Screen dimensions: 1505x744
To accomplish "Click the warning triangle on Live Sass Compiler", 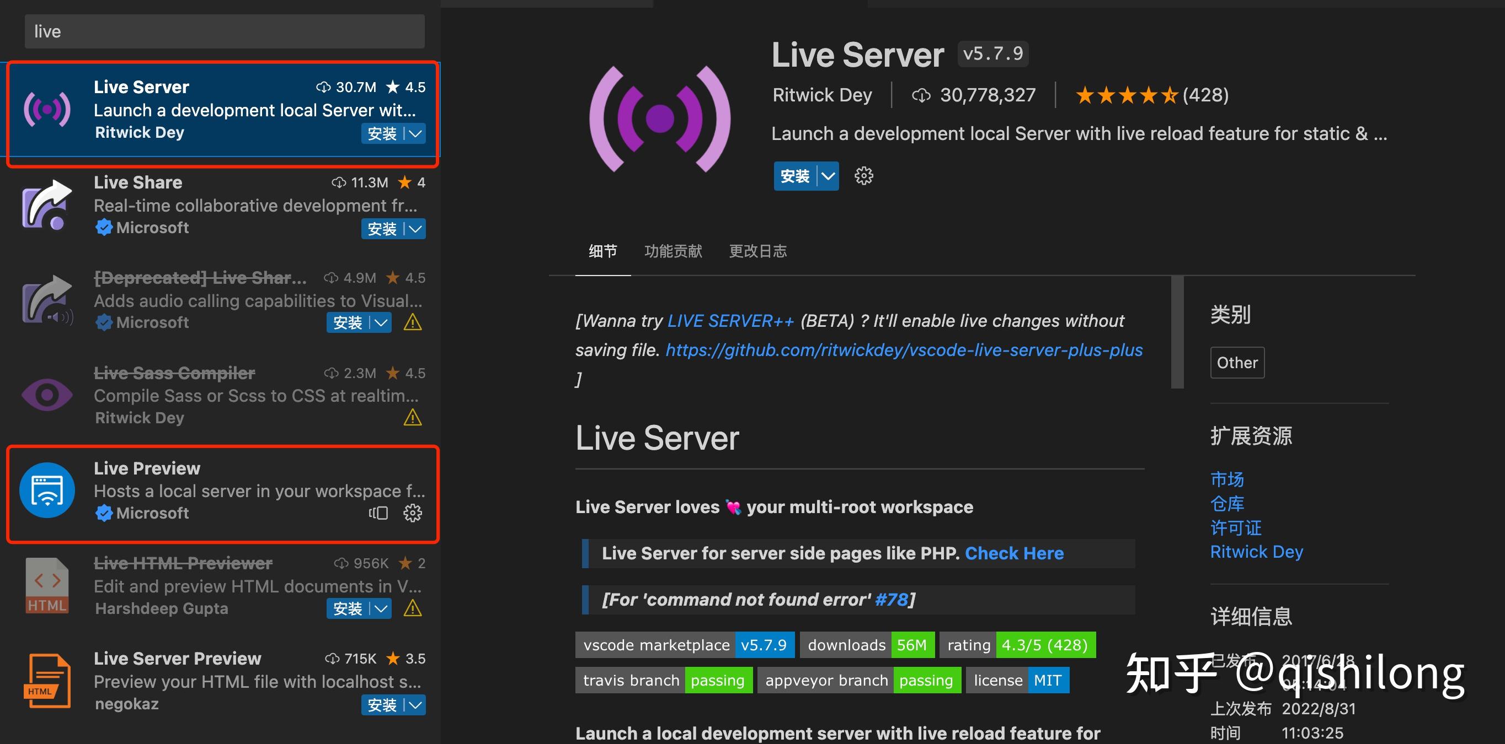I will (413, 417).
